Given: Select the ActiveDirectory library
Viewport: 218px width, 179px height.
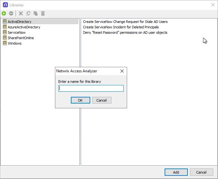Looking at the screenshot, I should pyautogui.click(x=40, y=22).
